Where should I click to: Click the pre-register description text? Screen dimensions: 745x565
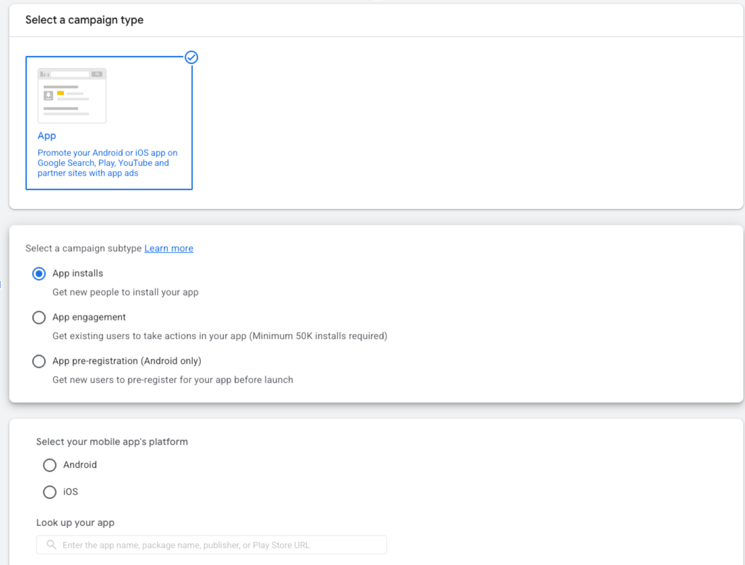click(173, 379)
